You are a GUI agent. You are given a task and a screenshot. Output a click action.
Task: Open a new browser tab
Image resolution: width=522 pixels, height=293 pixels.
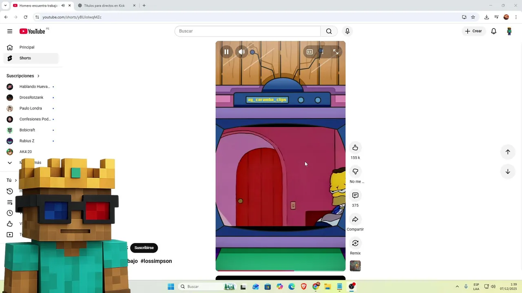(x=144, y=6)
